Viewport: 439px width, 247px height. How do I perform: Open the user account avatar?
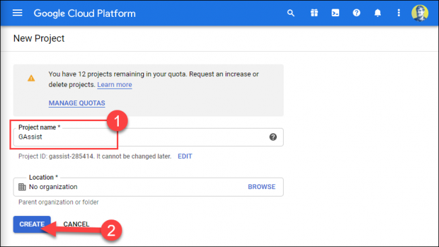pos(419,13)
